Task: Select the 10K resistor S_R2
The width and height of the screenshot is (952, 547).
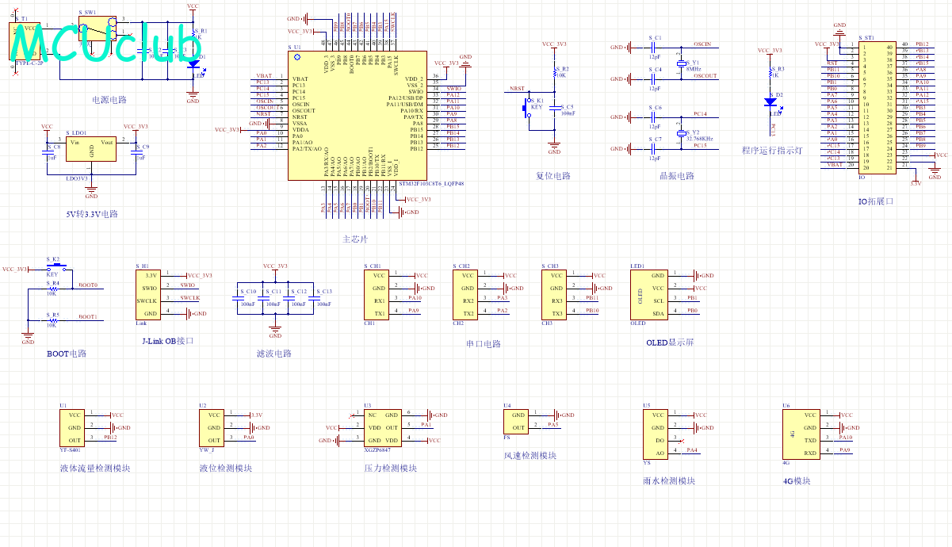Action: pos(556,72)
